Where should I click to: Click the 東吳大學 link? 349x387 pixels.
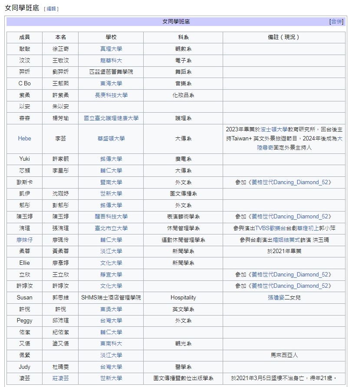coord(111,309)
